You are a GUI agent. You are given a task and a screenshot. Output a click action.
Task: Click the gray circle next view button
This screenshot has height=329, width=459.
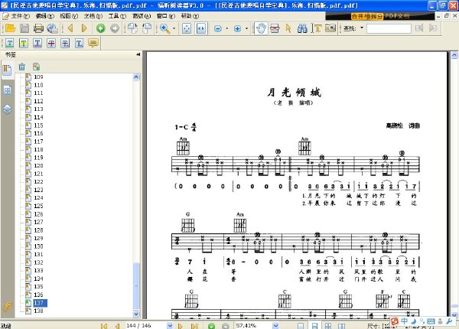point(115,28)
